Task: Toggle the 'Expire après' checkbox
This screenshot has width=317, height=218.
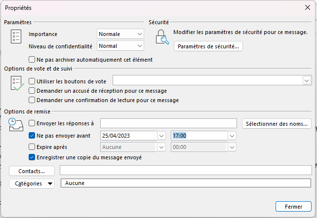Action: click(32, 147)
